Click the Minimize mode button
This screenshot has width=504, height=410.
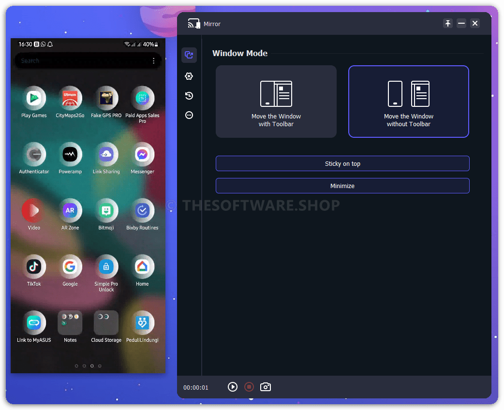point(342,186)
